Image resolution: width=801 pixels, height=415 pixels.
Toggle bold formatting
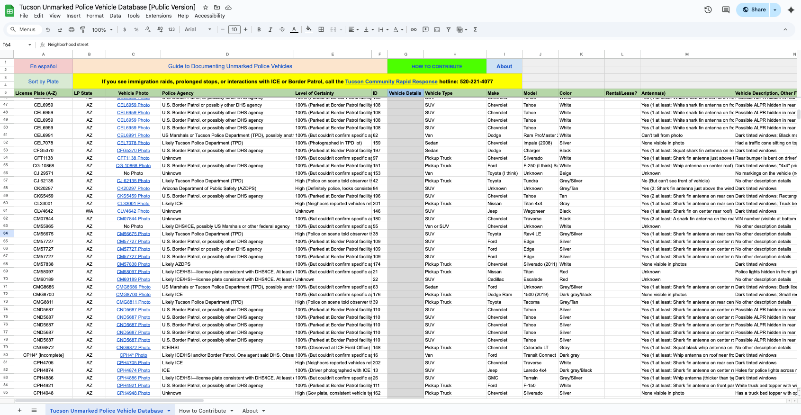(x=259, y=29)
